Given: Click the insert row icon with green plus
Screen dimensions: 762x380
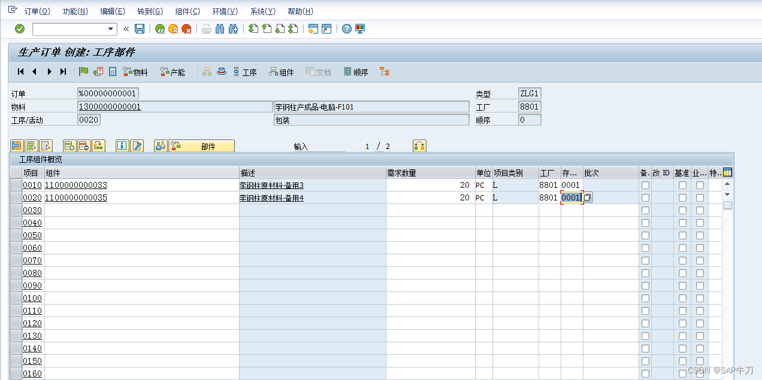Looking at the screenshot, I should [69, 145].
